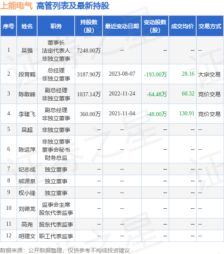
Task: Click the 监事会主席 position text
Action: coord(56,205)
